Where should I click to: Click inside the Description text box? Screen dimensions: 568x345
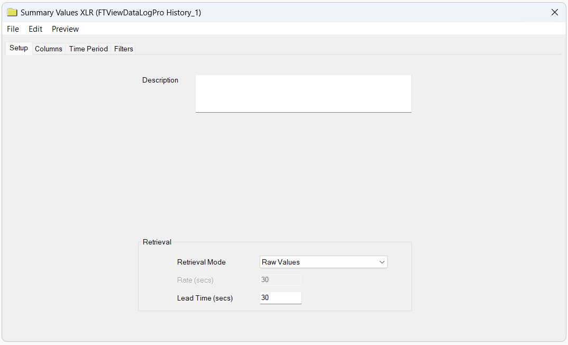[303, 94]
